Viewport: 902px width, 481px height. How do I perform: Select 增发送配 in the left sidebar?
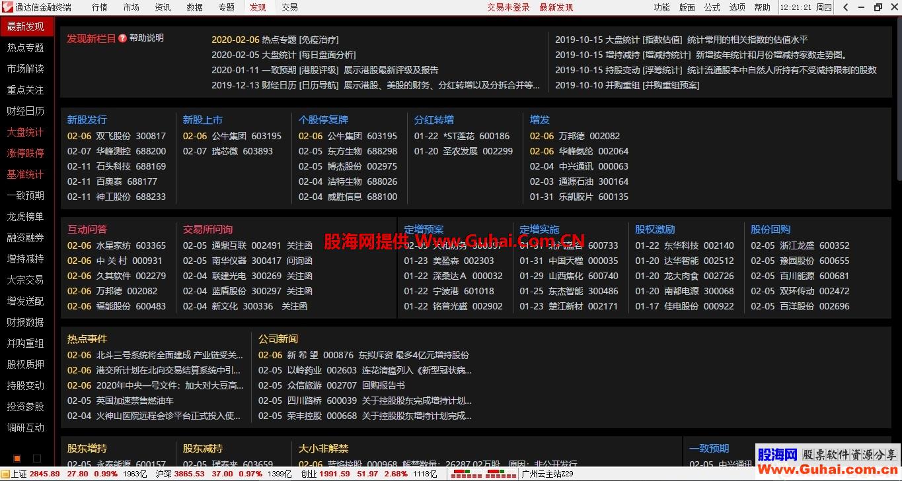(x=26, y=301)
